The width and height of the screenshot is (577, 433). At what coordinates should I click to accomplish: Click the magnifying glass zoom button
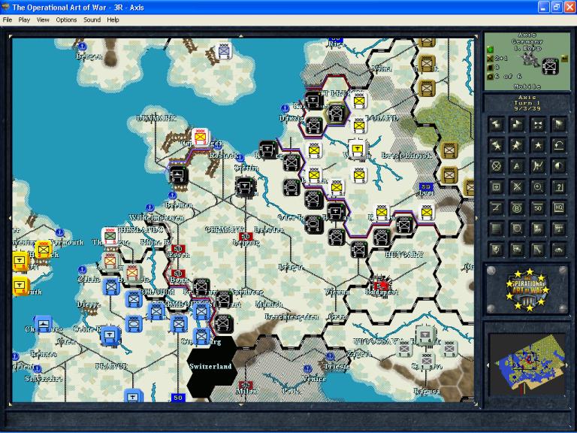coord(538,187)
